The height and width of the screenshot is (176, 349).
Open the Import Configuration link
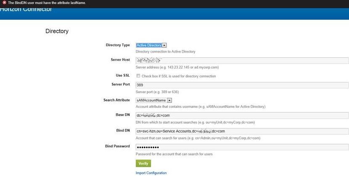click(x=151, y=173)
